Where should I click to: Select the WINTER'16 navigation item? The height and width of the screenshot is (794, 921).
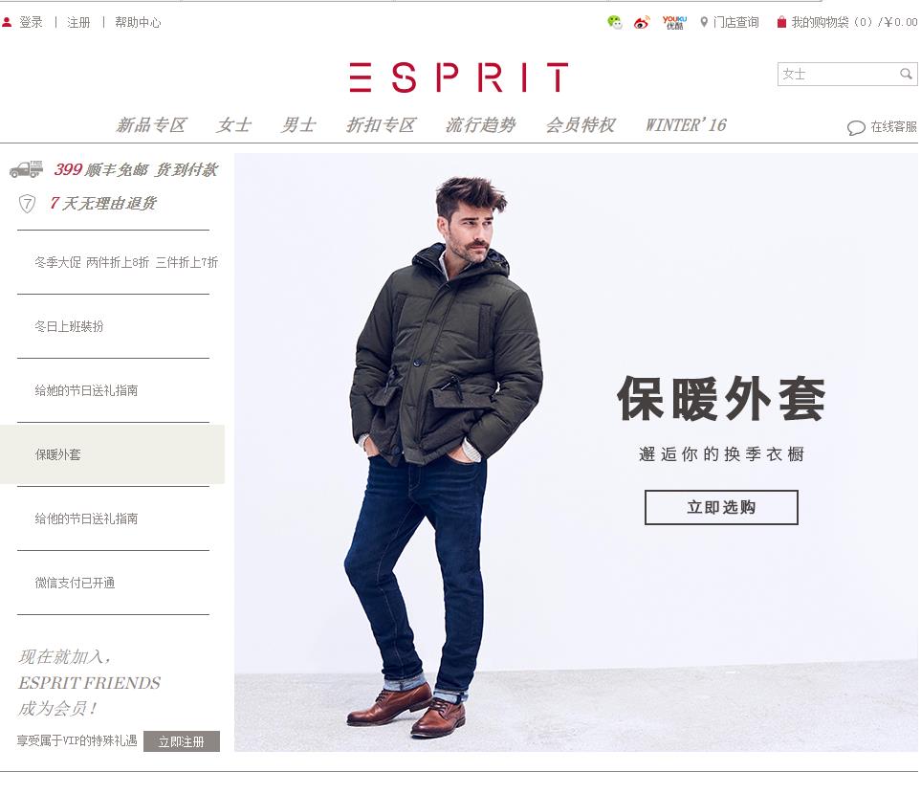click(x=686, y=125)
